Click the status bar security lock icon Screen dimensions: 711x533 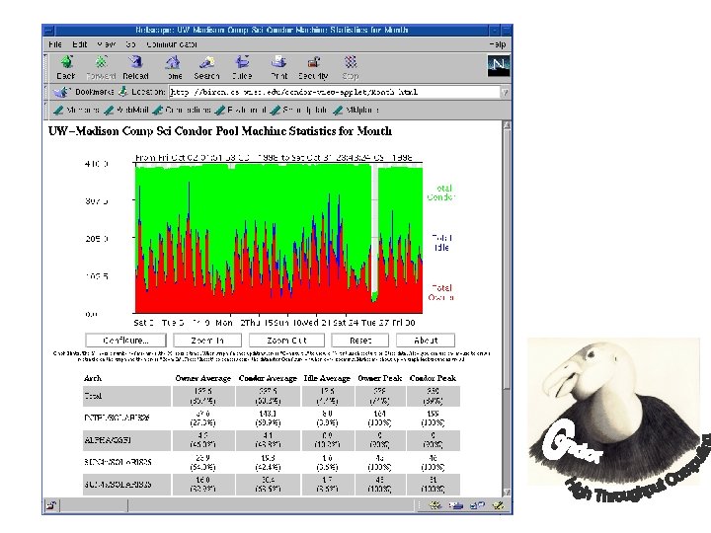click(x=51, y=505)
